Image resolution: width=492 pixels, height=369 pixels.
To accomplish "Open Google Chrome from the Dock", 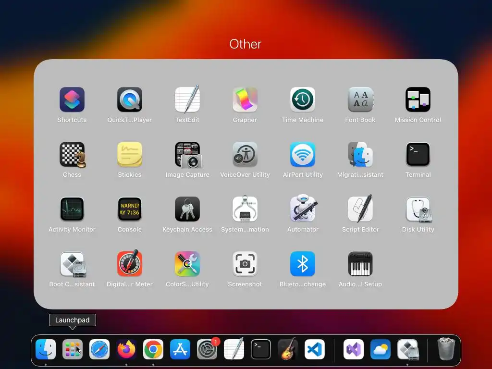I will tap(153, 349).
